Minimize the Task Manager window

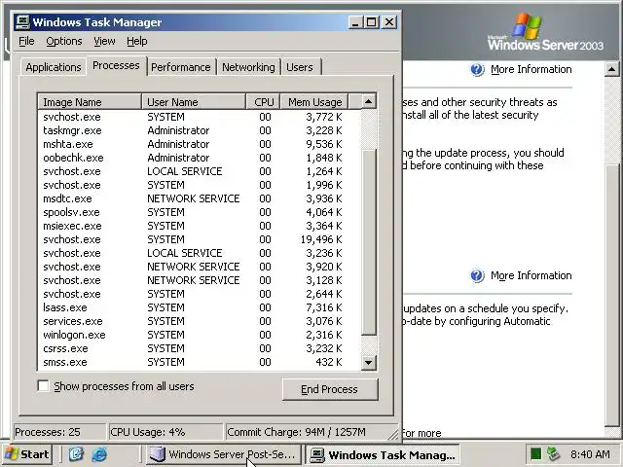[355, 22]
